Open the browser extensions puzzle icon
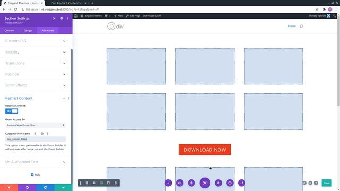340x191 pixels. click(324, 10)
